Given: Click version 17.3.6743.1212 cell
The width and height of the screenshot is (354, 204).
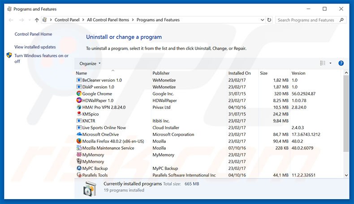Looking at the screenshot, I should point(306,134).
